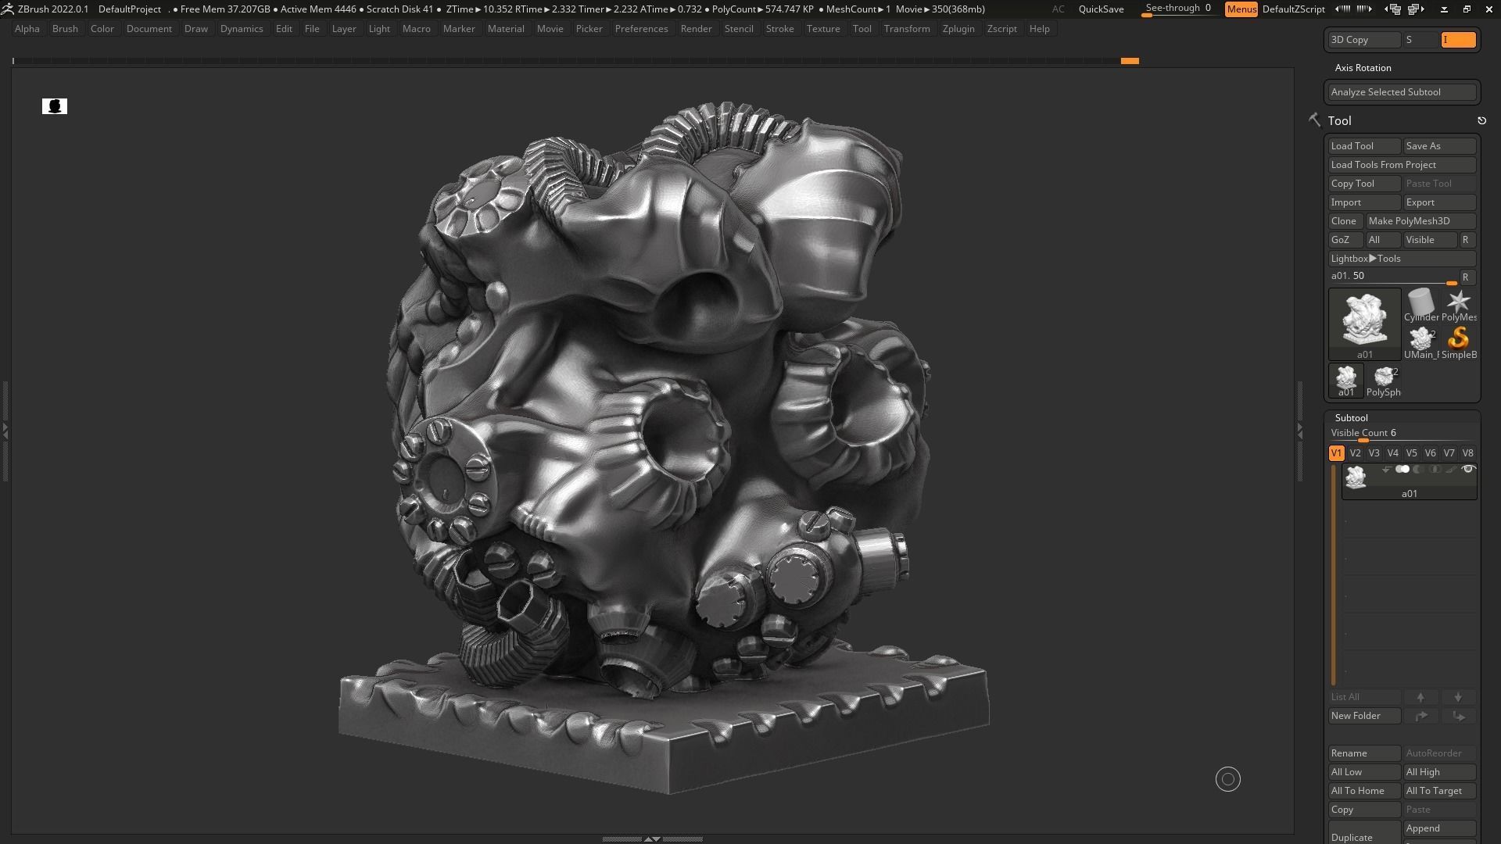Click the move subtool to top arrow
Image resolution: width=1501 pixels, height=844 pixels.
coord(1420,716)
